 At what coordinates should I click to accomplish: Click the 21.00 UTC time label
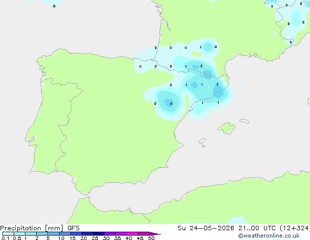click(257, 228)
